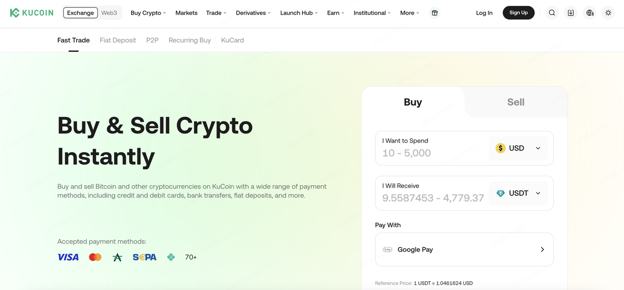This screenshot has width=624, height=290.
Task: Click the KuCoin logo
Action: (x=32, y=13)
